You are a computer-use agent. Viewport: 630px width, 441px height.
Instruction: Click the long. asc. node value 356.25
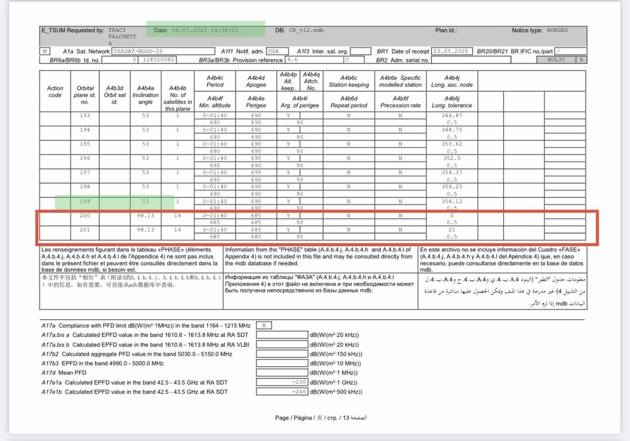pyautogui.click(x=452, y=186)
